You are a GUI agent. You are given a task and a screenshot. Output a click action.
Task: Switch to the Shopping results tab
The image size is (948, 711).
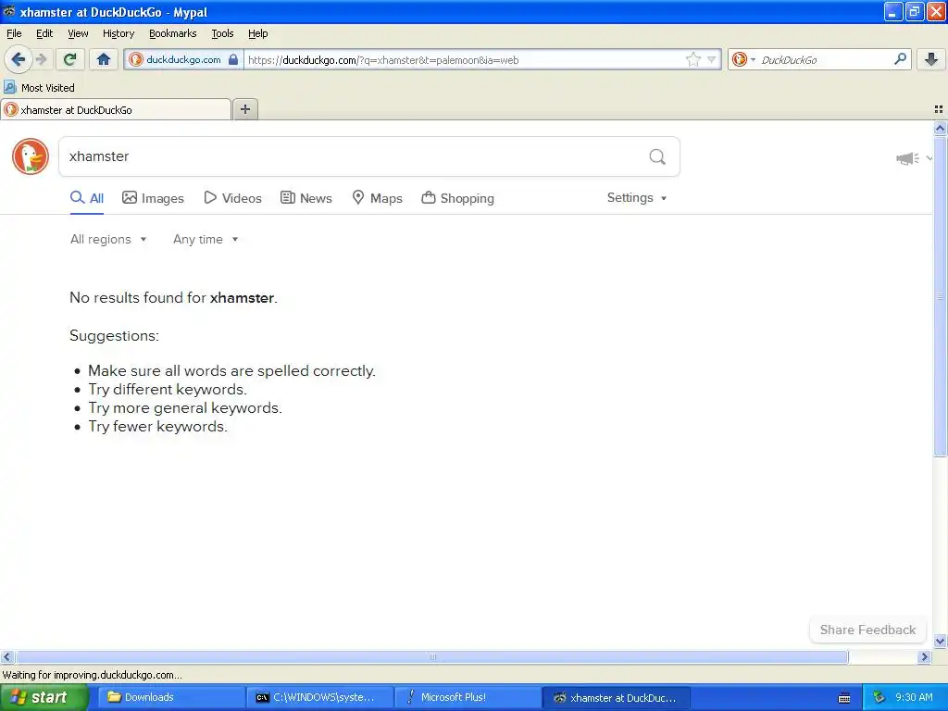pos(457,198)
